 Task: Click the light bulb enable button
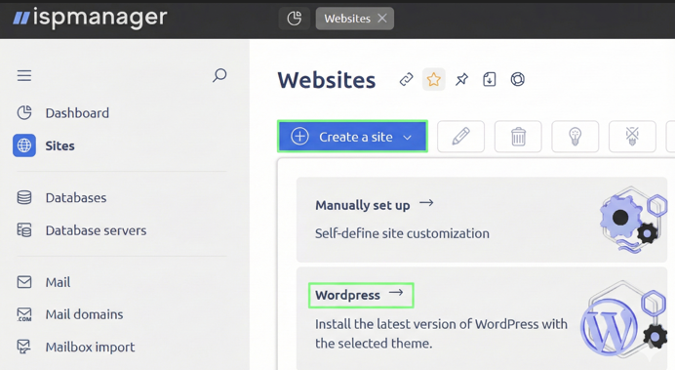pyautogui.click(x=576, y=137)
